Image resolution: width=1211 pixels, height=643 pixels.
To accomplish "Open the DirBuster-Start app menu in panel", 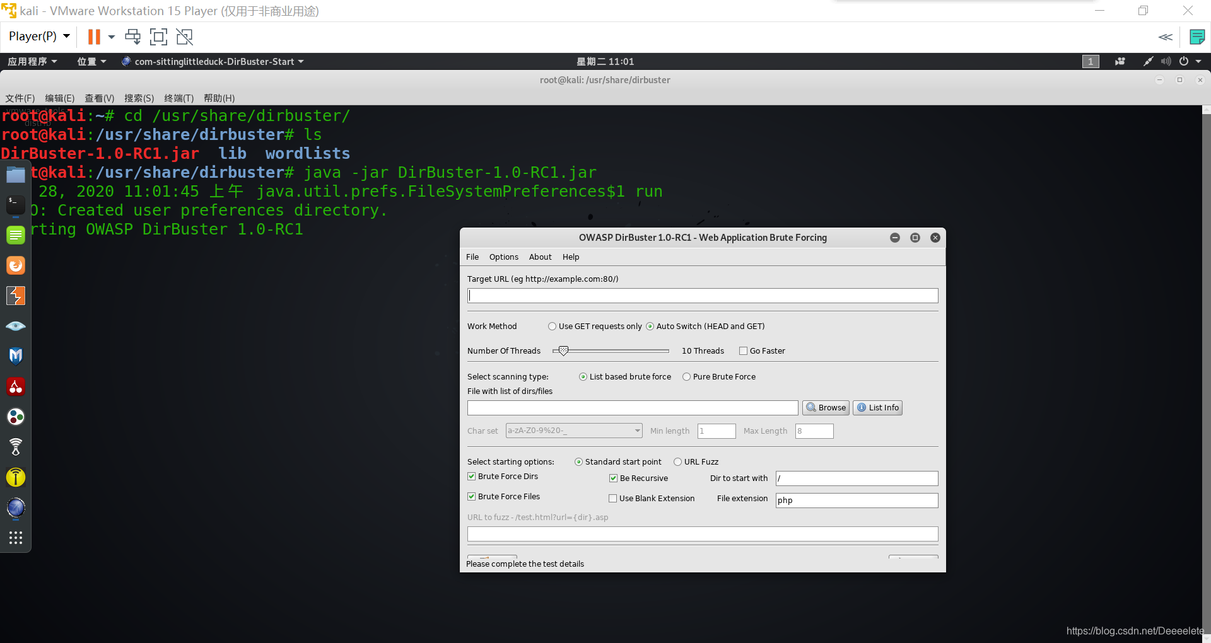I will point(213,61).
